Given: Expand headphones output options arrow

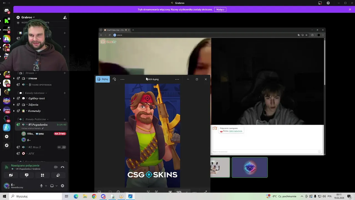Looking at the screenshot, I should point(57,186).
